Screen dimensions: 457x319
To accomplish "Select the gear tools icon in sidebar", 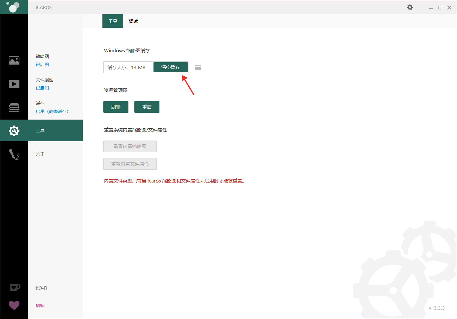I will [x=14, y=131].
